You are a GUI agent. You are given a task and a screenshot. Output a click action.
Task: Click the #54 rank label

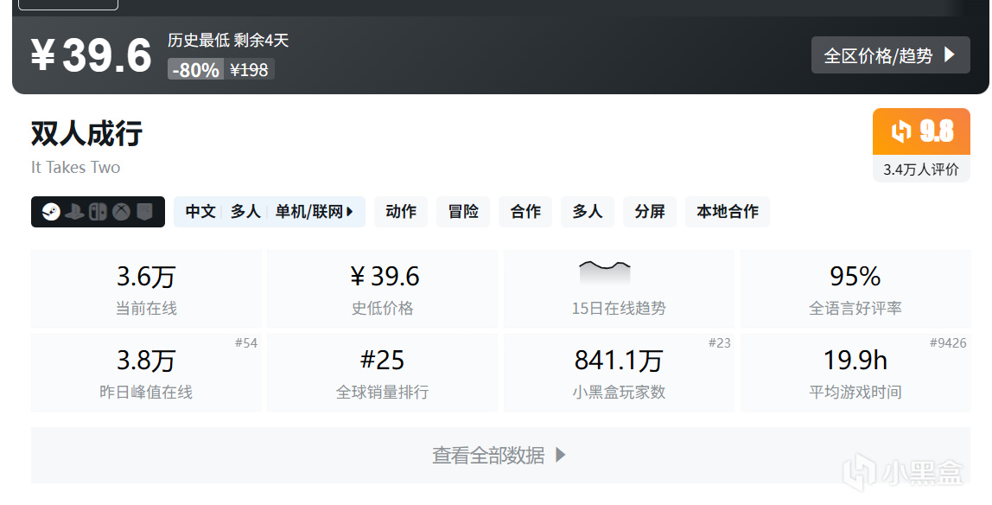(x=246, y=343)
